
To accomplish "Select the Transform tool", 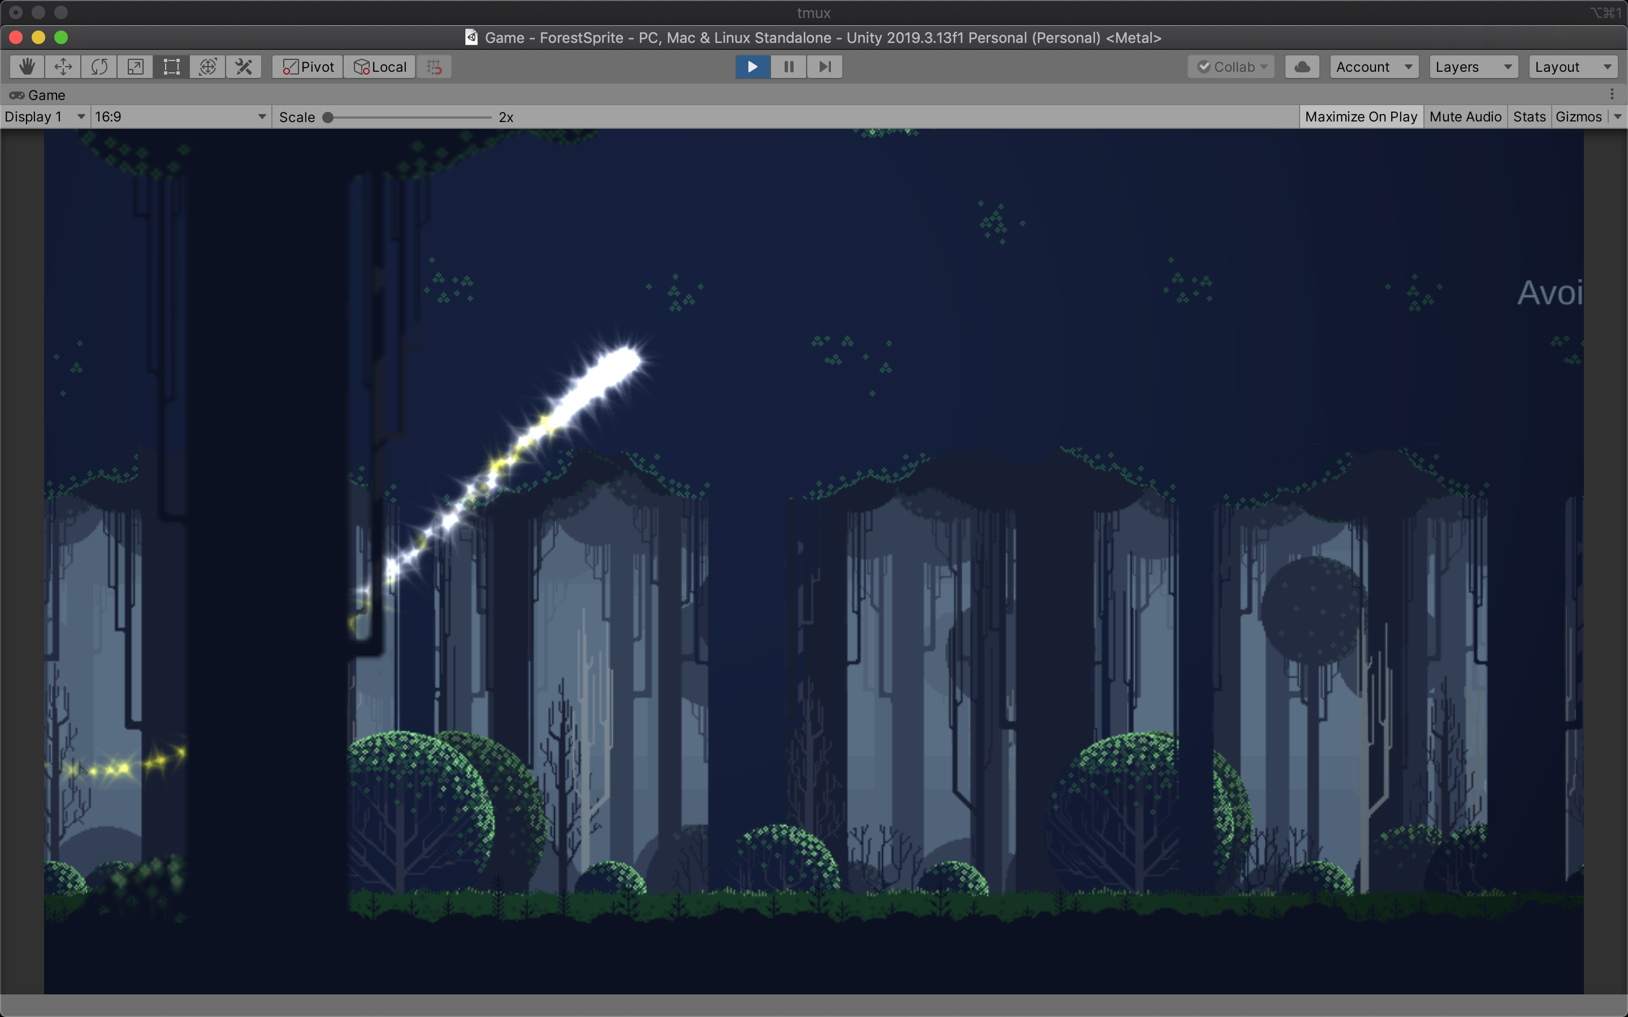I will [208, 67].
